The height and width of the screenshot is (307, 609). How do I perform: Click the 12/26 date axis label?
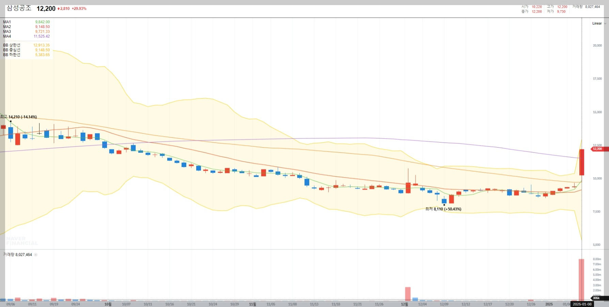(531, 304)
